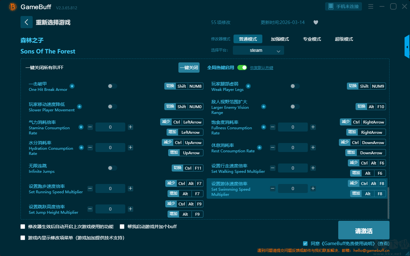Switch to 专业模式 tab
This screenshot has height=256, width=410.
coord(312,39)
